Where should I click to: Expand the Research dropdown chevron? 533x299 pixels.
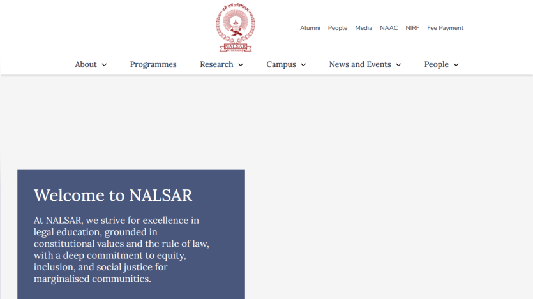click(x=240, y=65)
